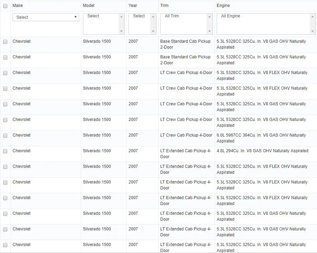Image resolution: width=317 pixels, height=253 pixels.
Task: Check the last LT Extended Cab 5.3L GAS row
Action: click(x=5, y=245)
